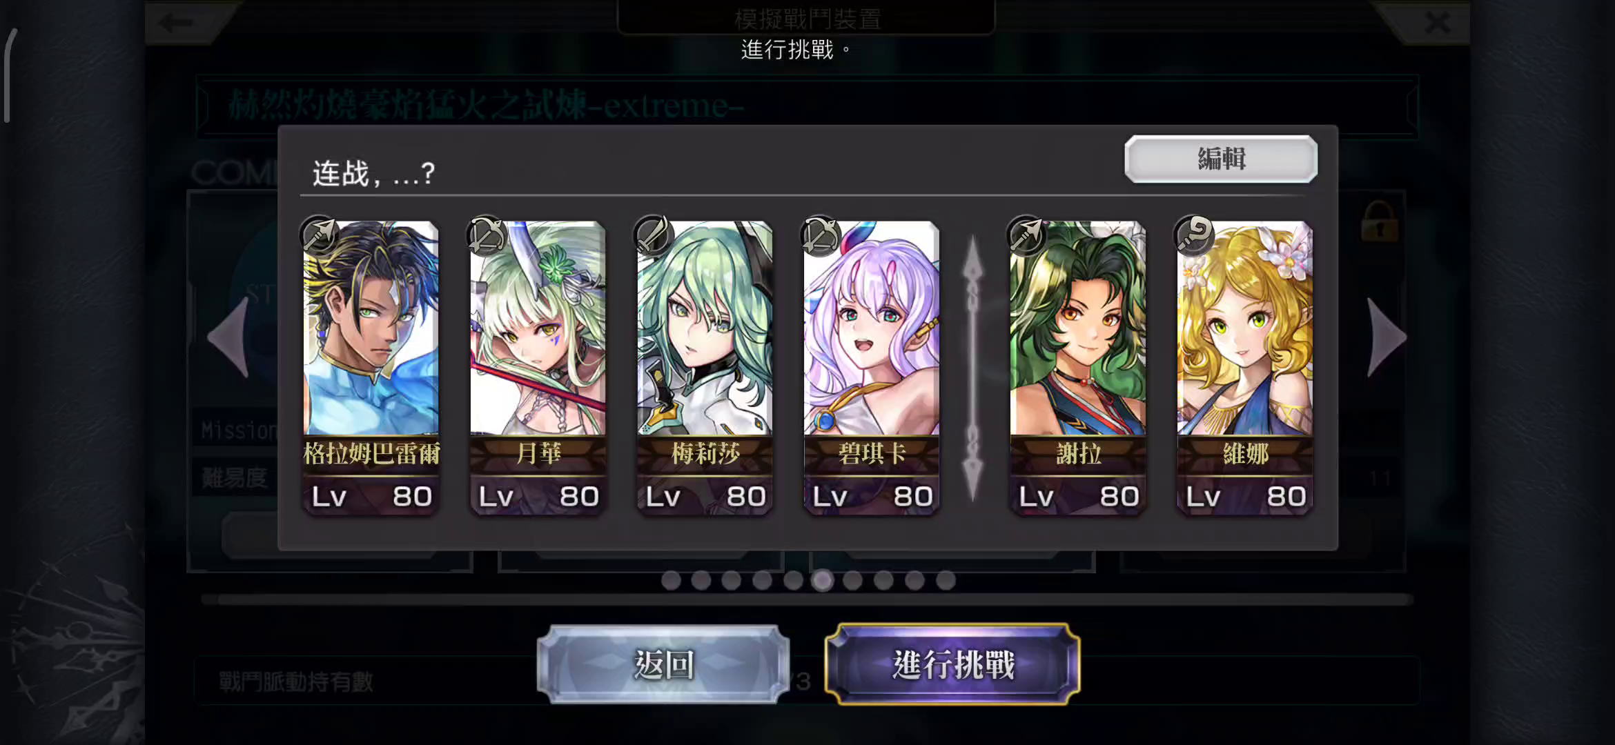Screen dimensions: 1615x745
Task: Click the spear weapon icon on 謝拉 card
Action: tap(1026, 235)
